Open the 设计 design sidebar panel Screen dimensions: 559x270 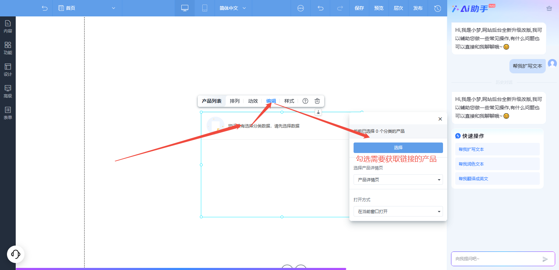[8, 70]
